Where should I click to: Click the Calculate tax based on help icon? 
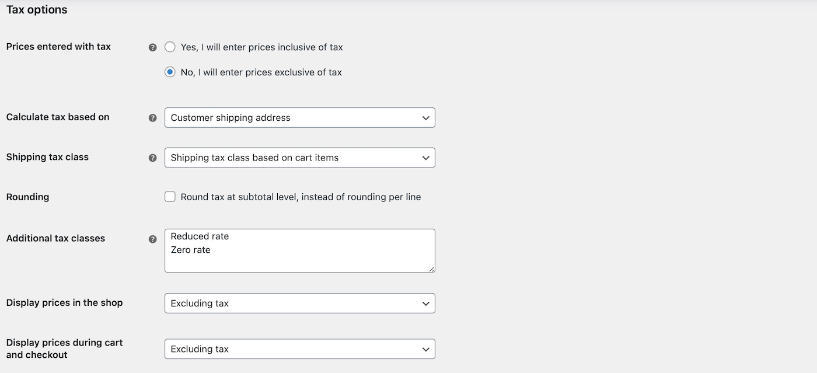(152, 117)
